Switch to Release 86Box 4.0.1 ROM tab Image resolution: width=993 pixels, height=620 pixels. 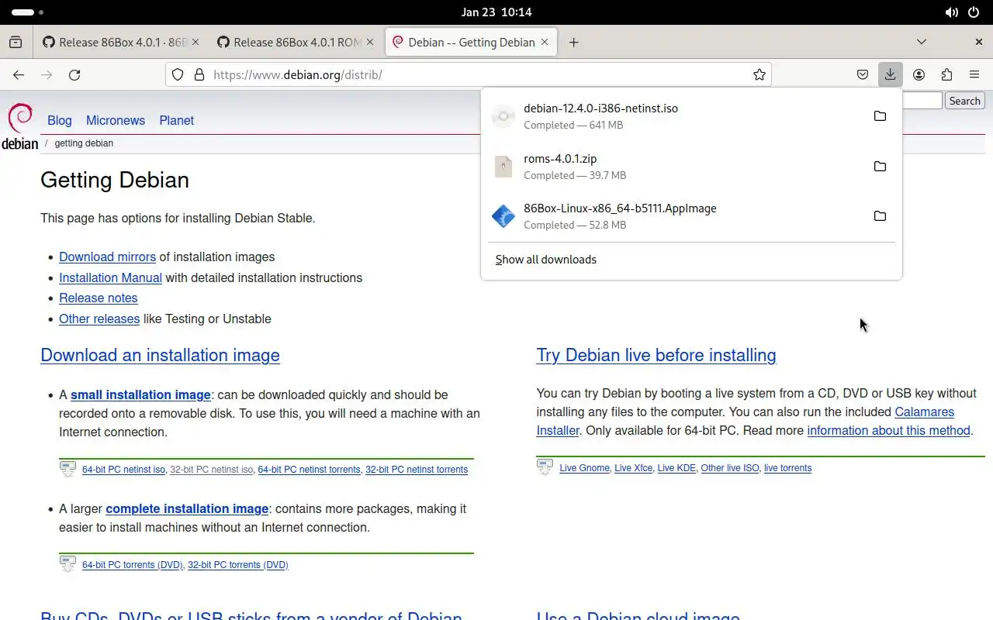pos(287,42)
